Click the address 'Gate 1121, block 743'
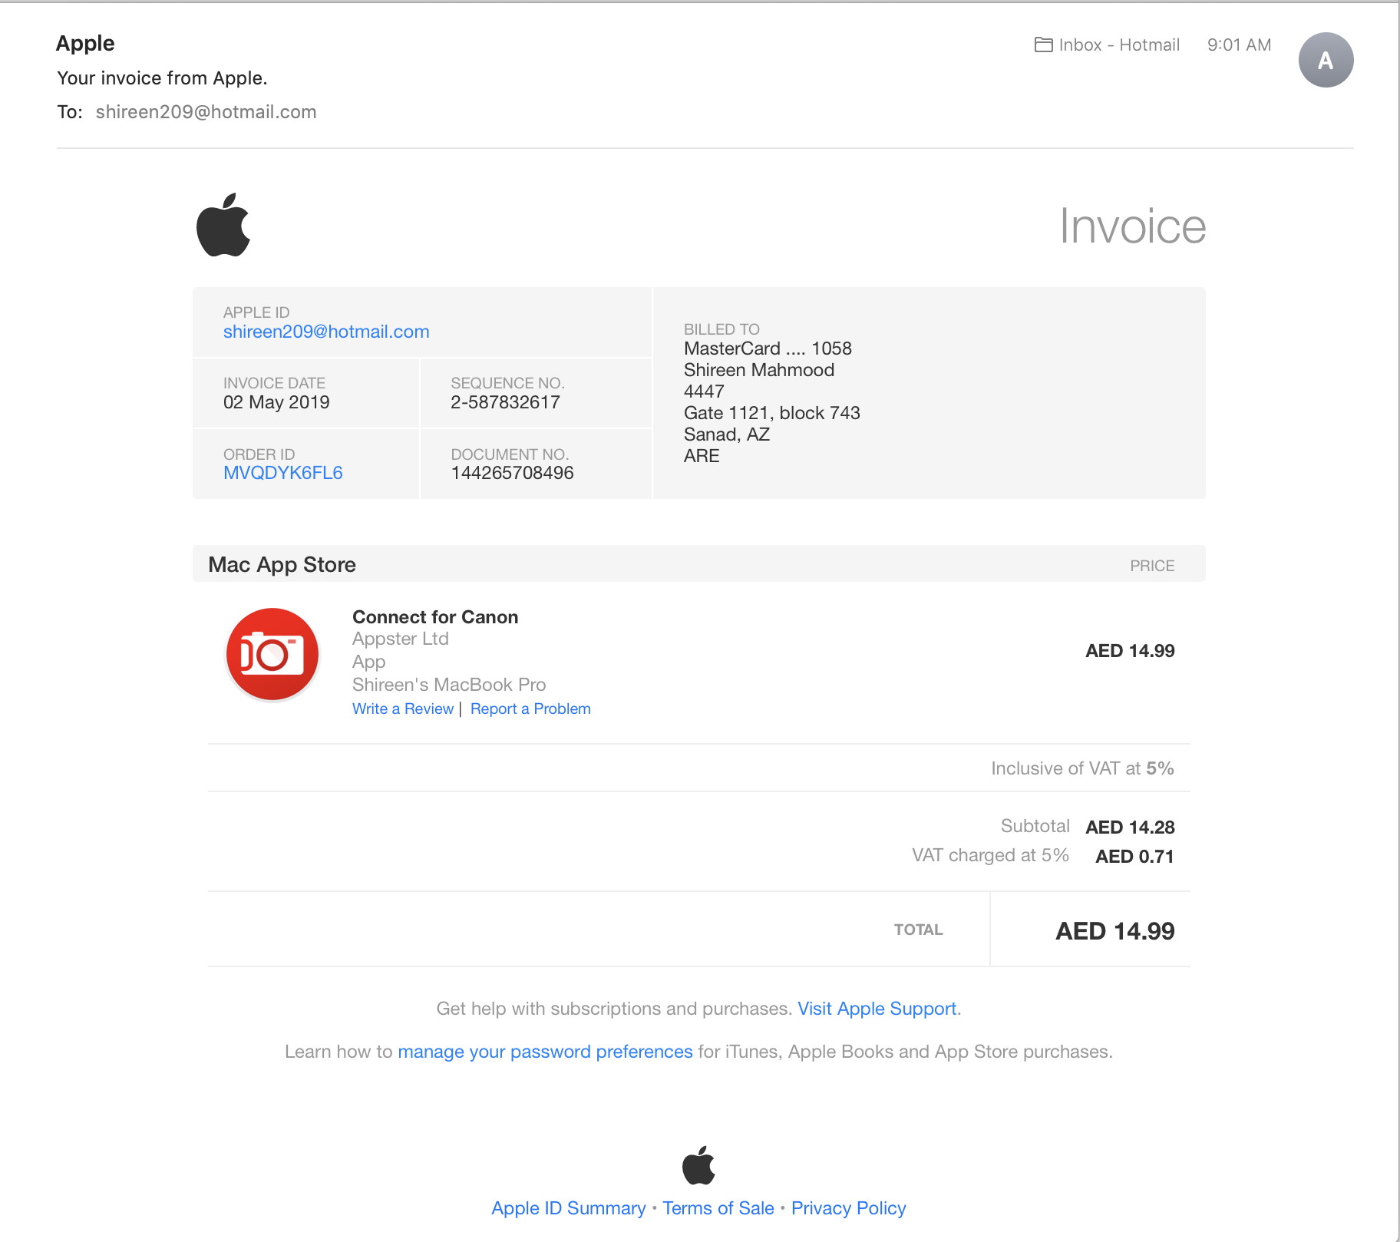The image size is (1400, 1242). pyautogui.click(x=772, y=413)
